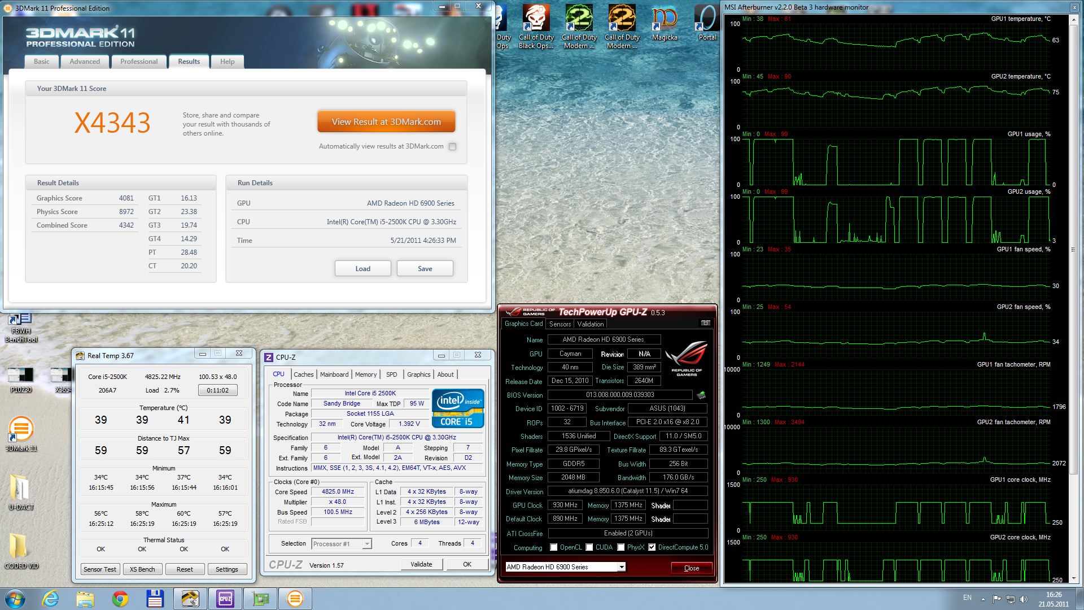Click the ROG logo in GPU-Z
The image size is (1084, 610).
(687, 358)
